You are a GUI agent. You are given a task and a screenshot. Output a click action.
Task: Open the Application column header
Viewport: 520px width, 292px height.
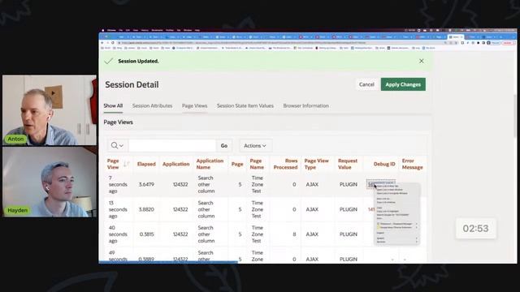175,164
